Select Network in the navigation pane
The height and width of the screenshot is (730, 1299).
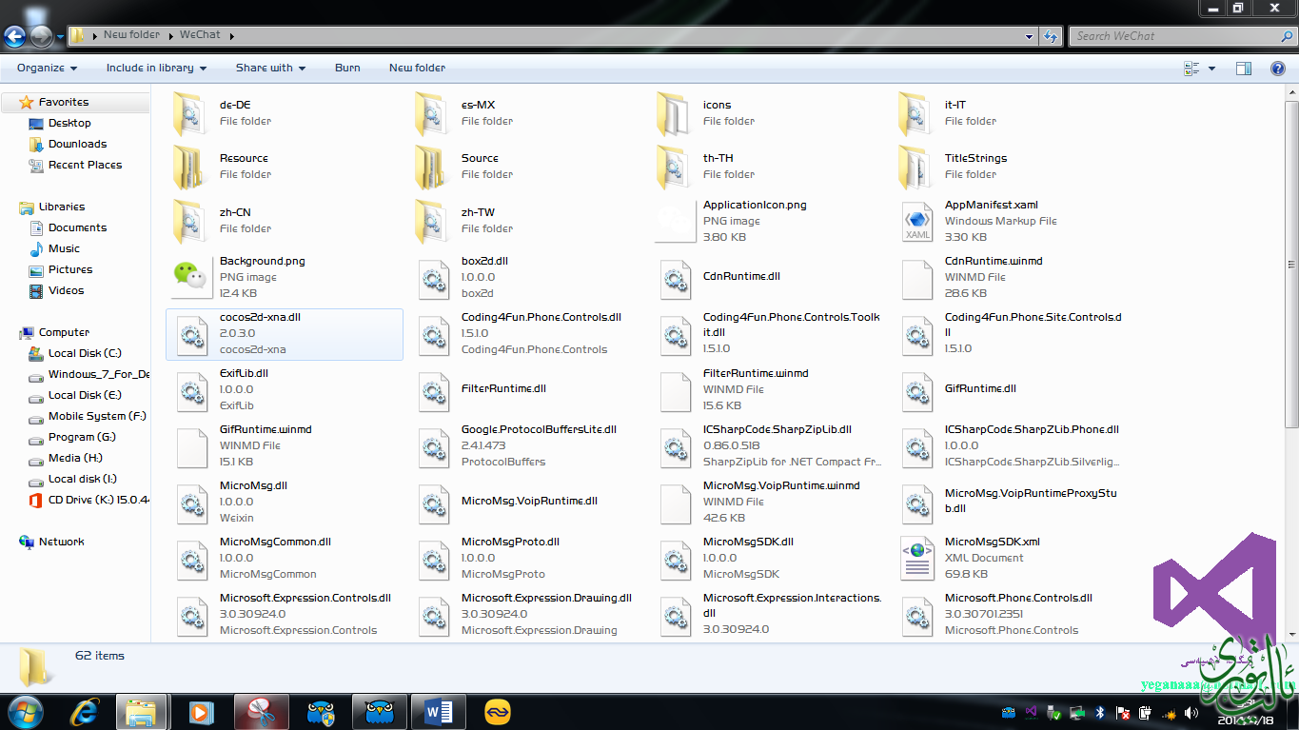coord(61,542)
